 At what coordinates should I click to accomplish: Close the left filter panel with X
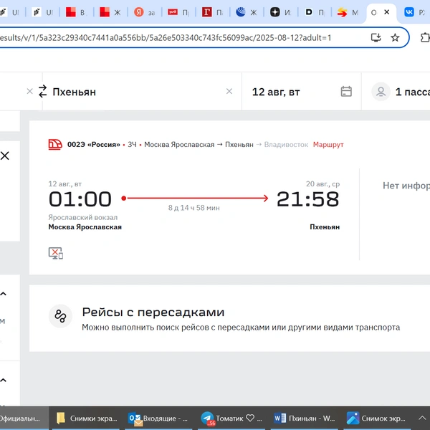pos(5,156)
